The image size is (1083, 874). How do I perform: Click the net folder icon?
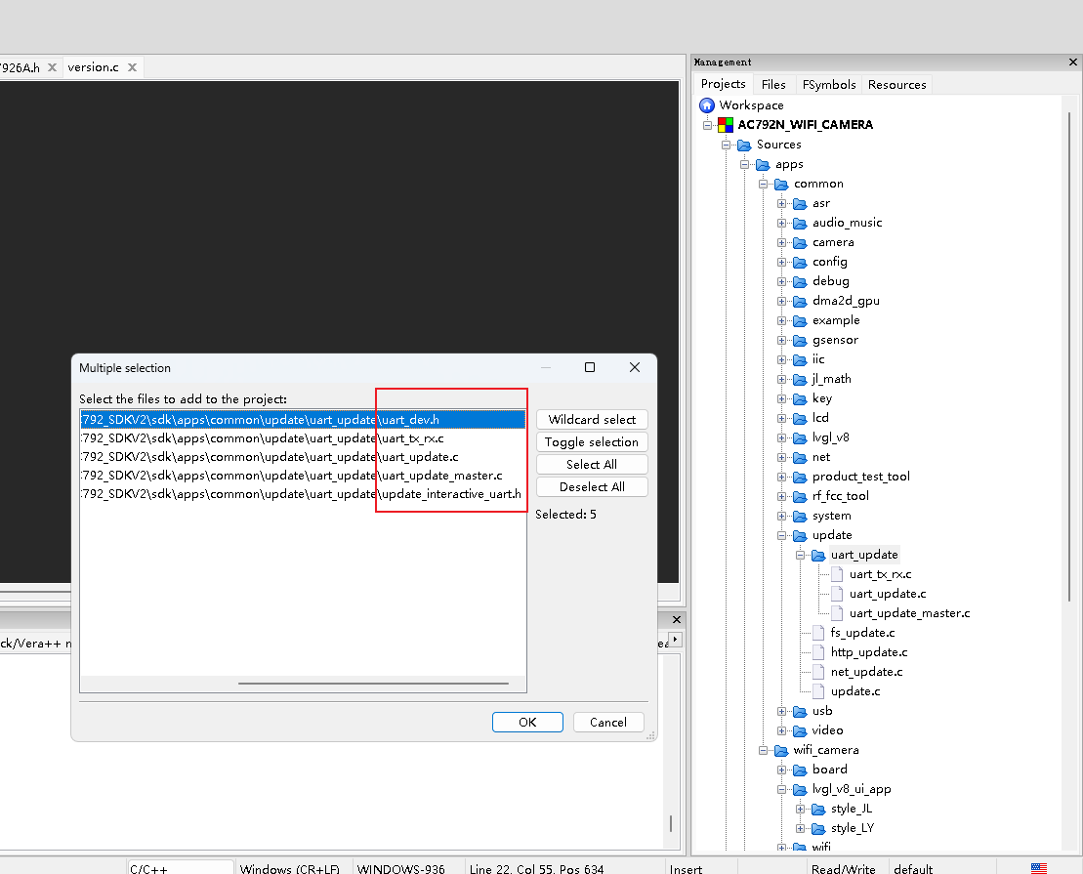click(800, 457)
